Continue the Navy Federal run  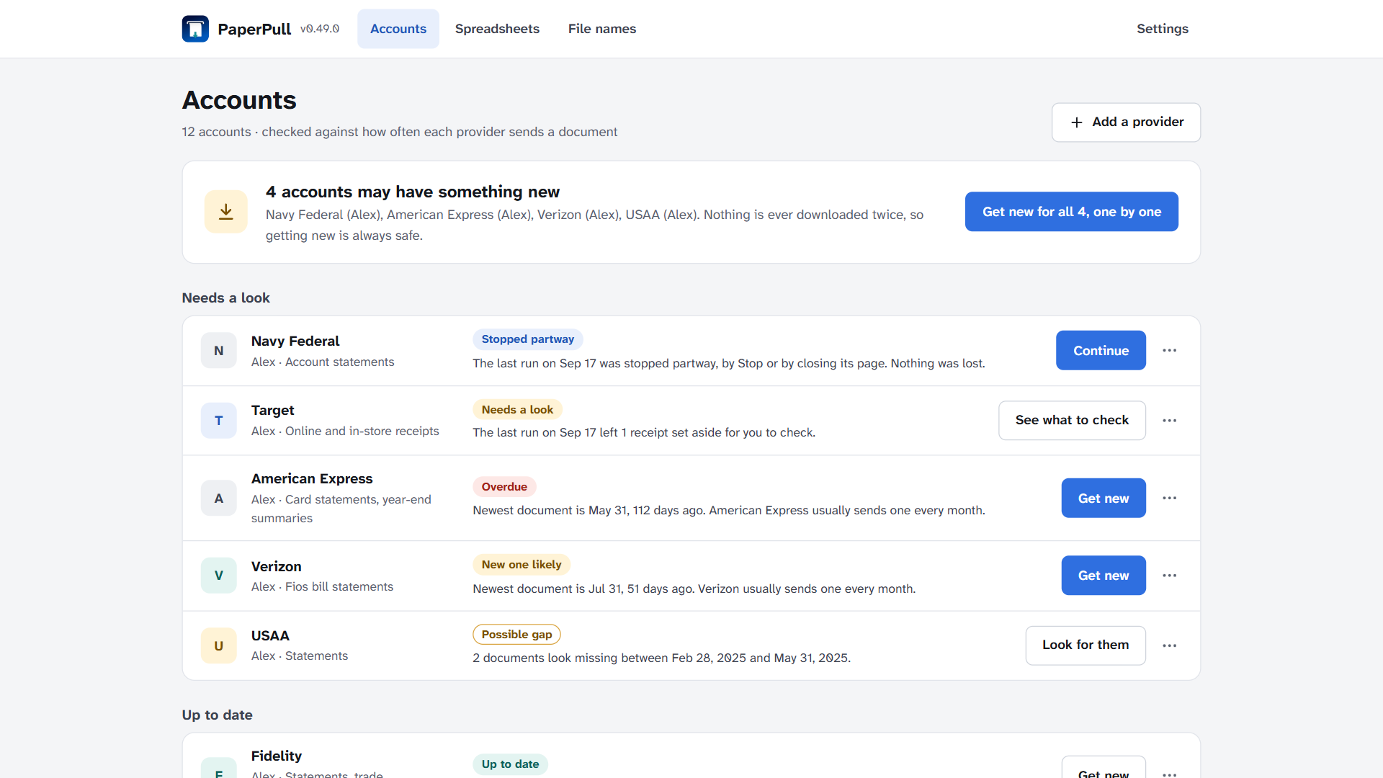pyautogui.click(x=1101, y=351)
